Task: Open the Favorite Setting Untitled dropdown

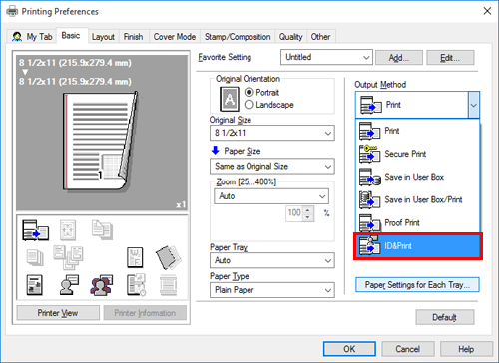Action: [326, 57]
